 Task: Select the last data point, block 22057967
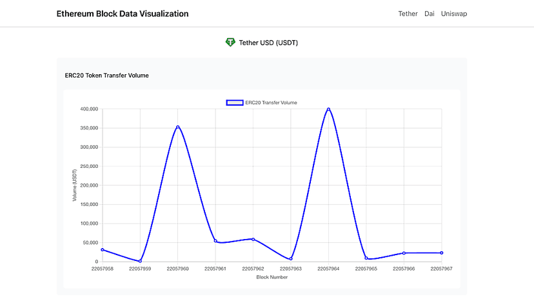tap(442, 253)
